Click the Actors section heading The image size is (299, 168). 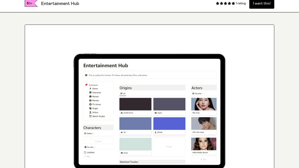(x=197, y=88)
